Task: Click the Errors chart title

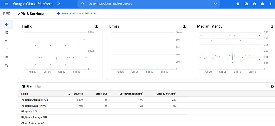Action: [114, 26]
